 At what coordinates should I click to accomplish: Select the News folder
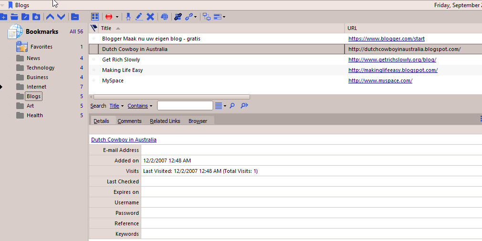pyautogui.click(x=33, y=58)
